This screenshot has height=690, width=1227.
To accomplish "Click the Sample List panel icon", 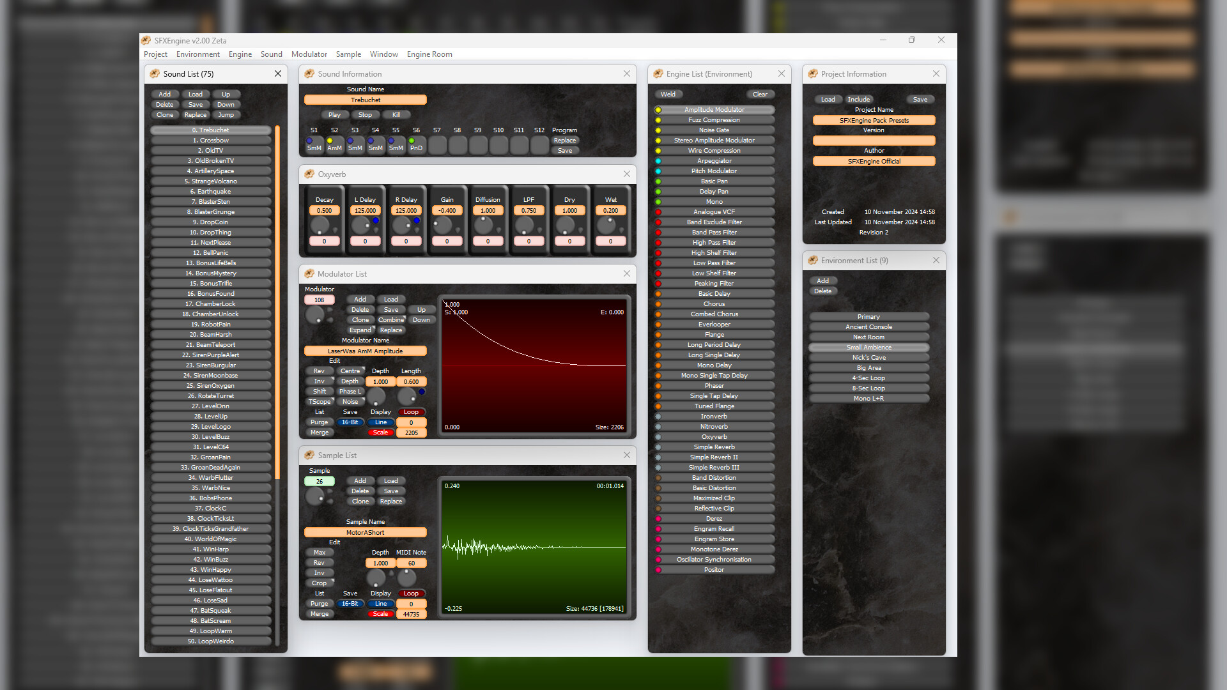I will (x=309, y=455).
